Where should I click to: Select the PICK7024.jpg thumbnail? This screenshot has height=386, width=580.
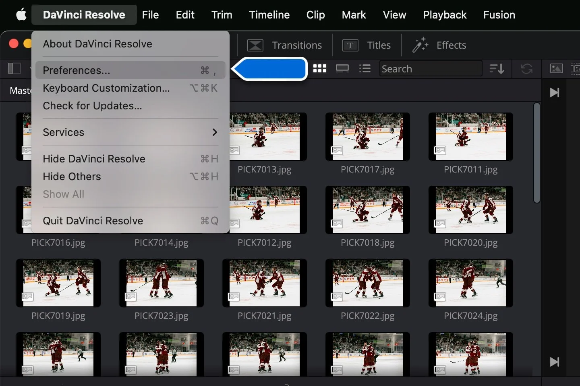tap(471, 283)
